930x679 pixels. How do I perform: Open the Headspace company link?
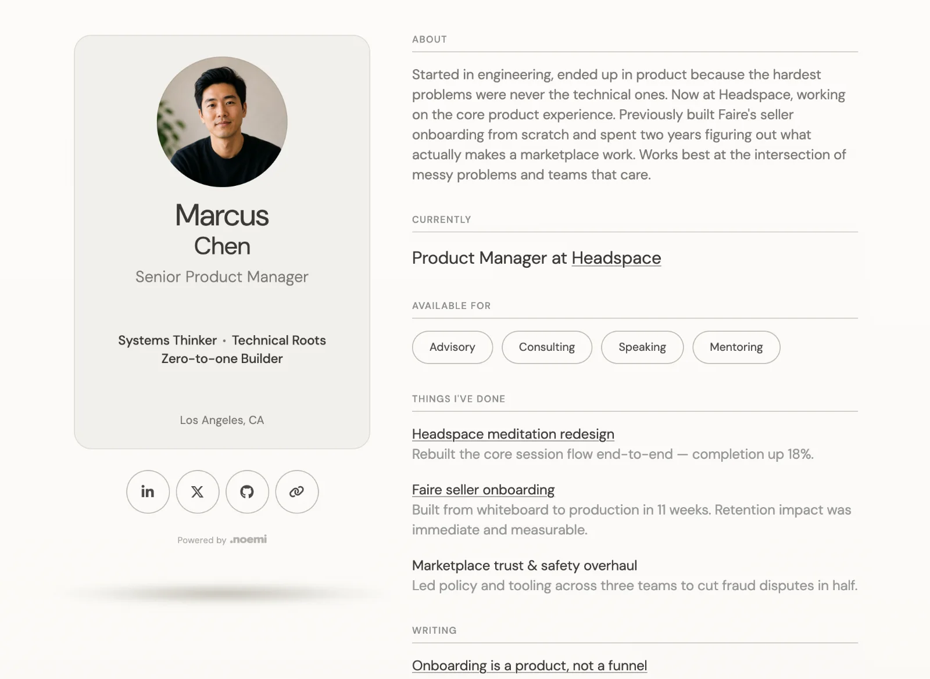[x=616, y=258]
